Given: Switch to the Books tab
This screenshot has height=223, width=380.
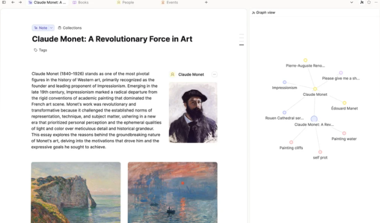Looking at the screenshot, I should (x=81, y=2).
